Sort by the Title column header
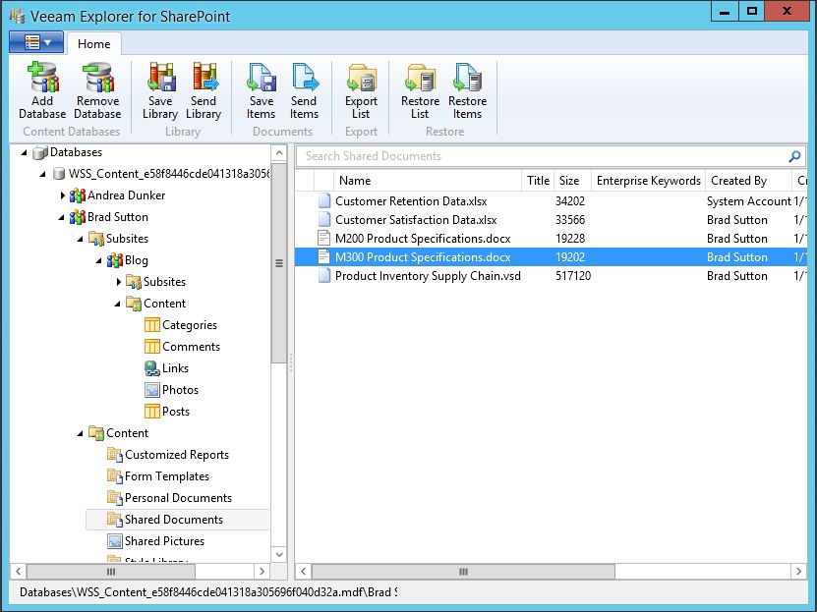Screen dimensions: 817x612 538,181
